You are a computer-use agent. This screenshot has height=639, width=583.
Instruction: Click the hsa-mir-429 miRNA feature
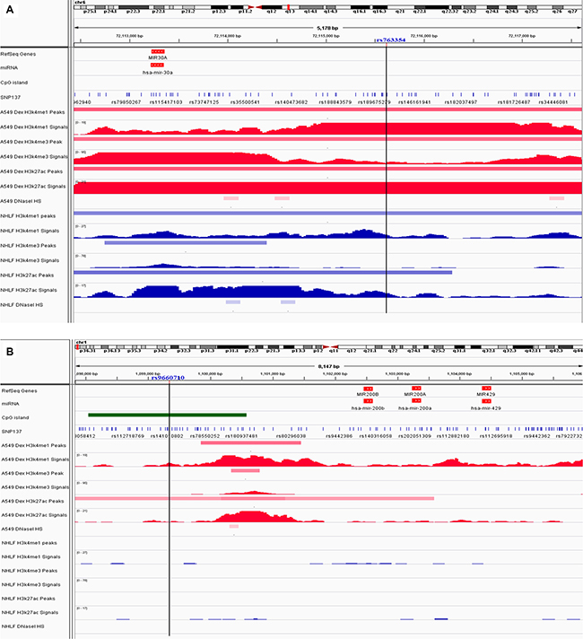point(486,401)
